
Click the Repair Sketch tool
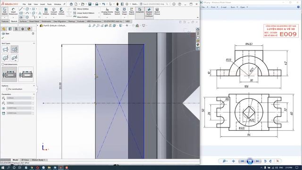(x=117, y=11)
